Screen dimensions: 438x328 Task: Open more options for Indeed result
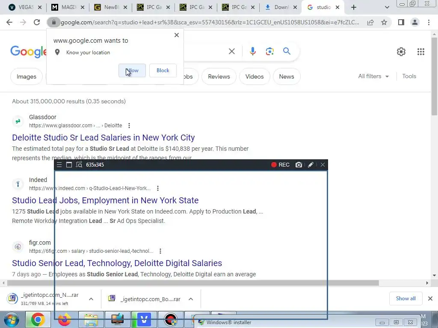coord(158,188)
